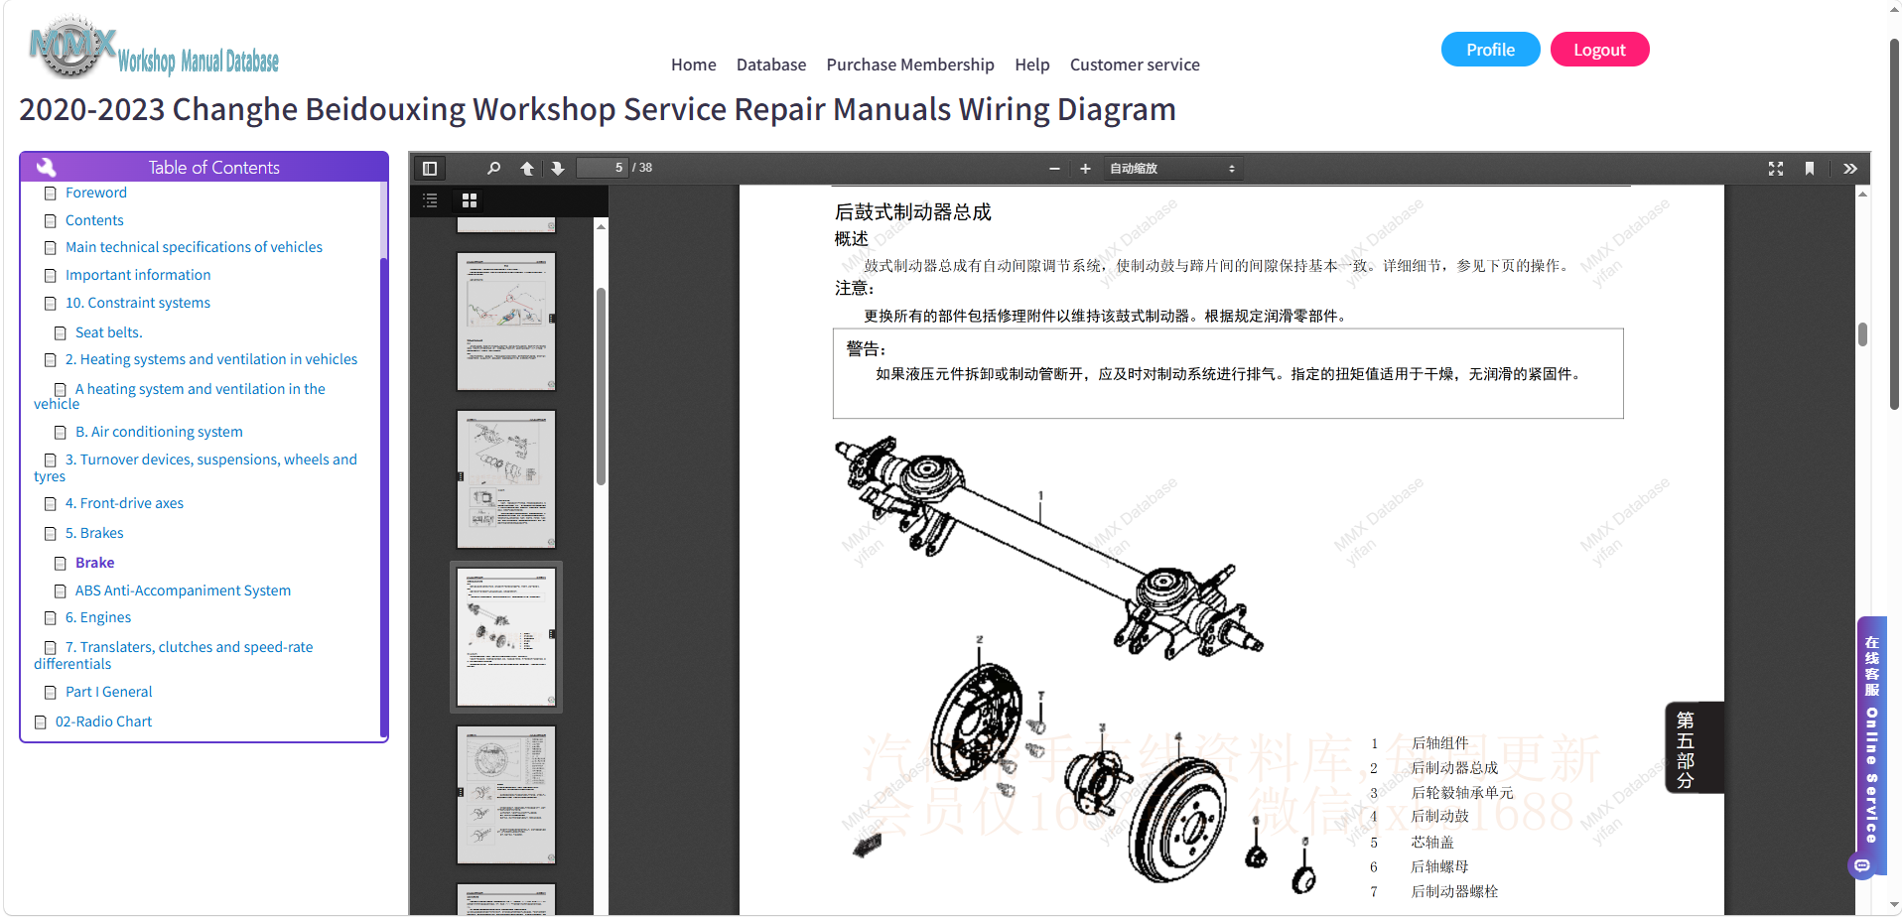Open the Database menu item
This screenshot has width=1902, height=919.
[x=771, y=65]
